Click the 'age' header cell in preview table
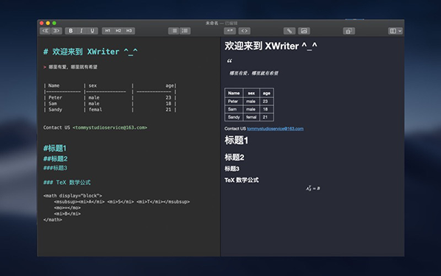 pos(266,93)
